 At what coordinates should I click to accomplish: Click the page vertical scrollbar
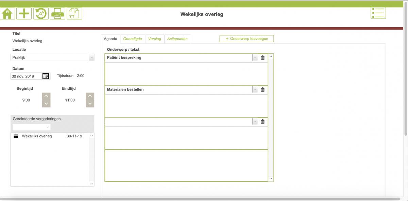point(406,68)
